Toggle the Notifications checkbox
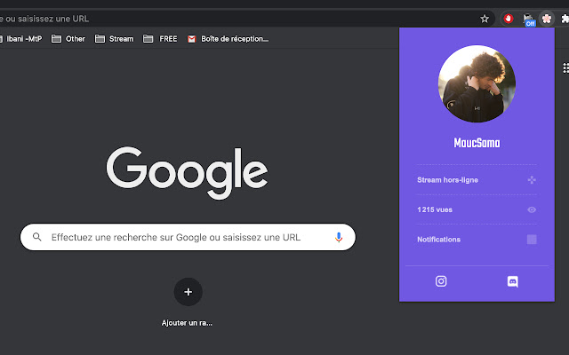The image size is (569, 355). (x=532, y=239)
